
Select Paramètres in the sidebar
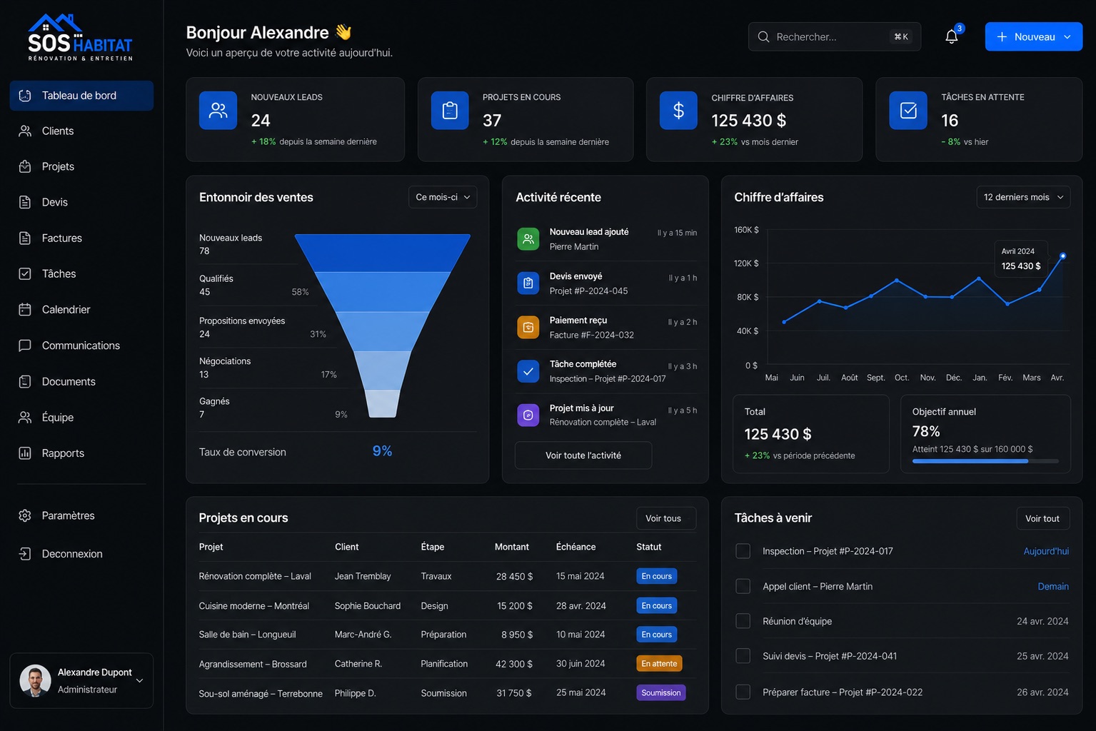click(x=81, y=515)
